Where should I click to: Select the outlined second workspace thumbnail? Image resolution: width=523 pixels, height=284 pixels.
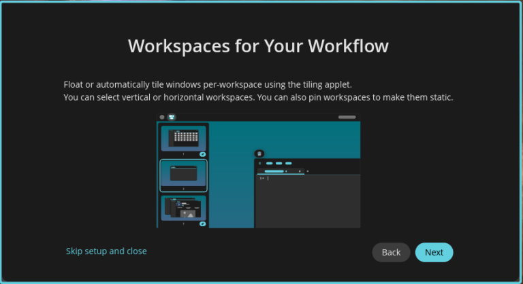183,175
